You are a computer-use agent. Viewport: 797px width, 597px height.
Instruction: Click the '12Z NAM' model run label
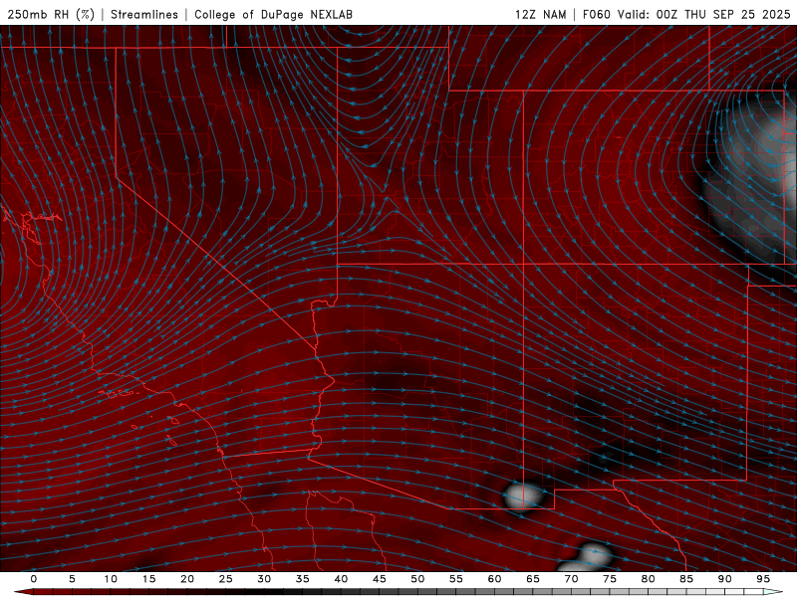pyautogui.click(x=540, y=14)
